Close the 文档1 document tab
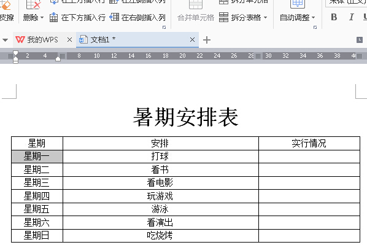The height and width of the screenshot is (245, 367). (192, 40)
